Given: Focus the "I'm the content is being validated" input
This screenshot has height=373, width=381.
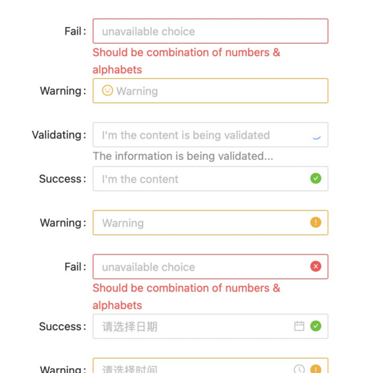Looking at the screenshot, I should click(x=211, y=135).
